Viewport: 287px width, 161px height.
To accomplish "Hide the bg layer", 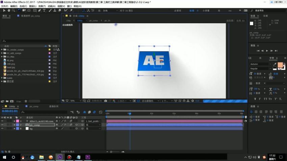I will pyautogui.click(x=2, y=129).
